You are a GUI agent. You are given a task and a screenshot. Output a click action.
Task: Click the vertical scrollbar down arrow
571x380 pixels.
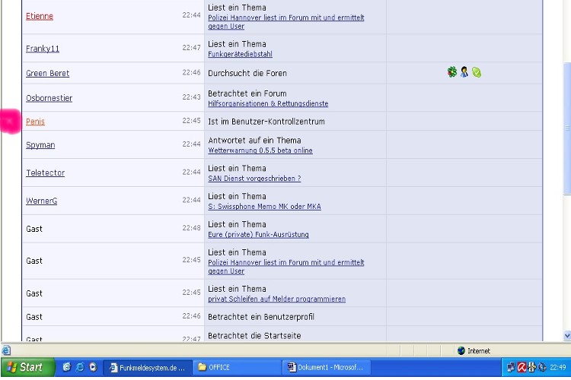coord(566,335)
